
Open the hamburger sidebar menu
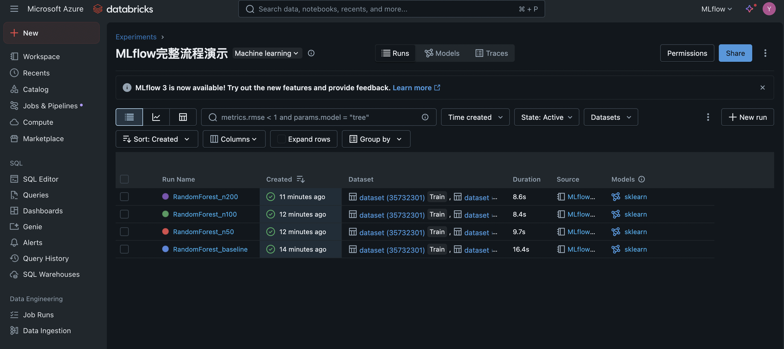[14, 9]
